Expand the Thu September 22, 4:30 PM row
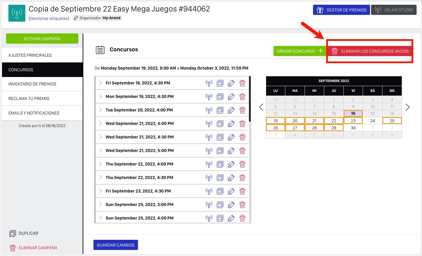The height and width of the screenshot is (256, 422). pyautogui.click(x=100, y=177)
